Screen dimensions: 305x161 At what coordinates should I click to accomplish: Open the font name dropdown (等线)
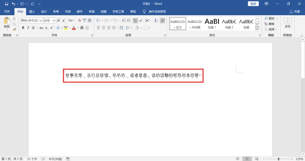[41, 21]
